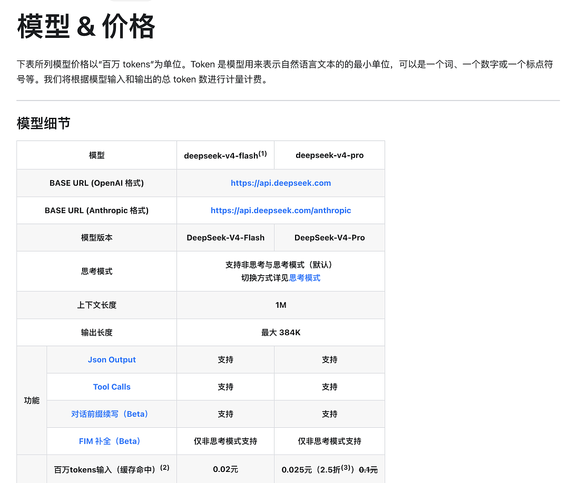Viewport: 569px width, 483px height.
Task: Click the 模型 header cell
Action: (x=96, y=155)
